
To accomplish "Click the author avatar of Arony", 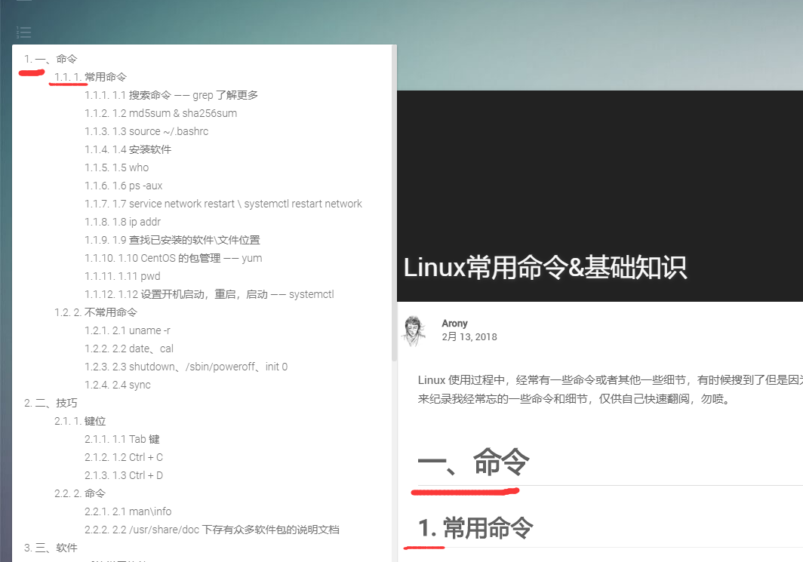I will [414, 330].
